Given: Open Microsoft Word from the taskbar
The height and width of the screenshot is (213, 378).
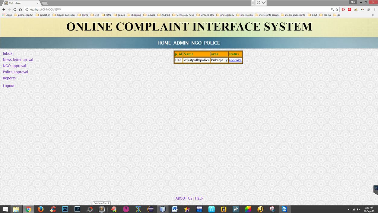Looking at the screenshot, I should (x=175, y=209).
